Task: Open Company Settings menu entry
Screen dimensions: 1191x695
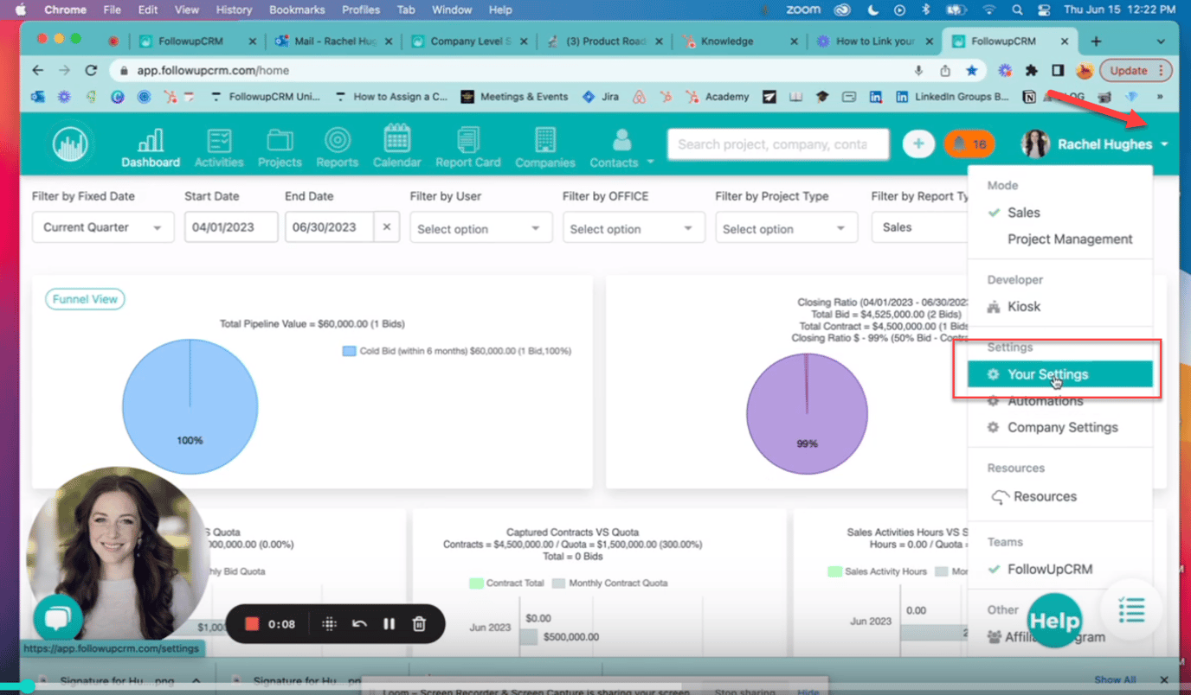Action: [x=1062, y=428]
